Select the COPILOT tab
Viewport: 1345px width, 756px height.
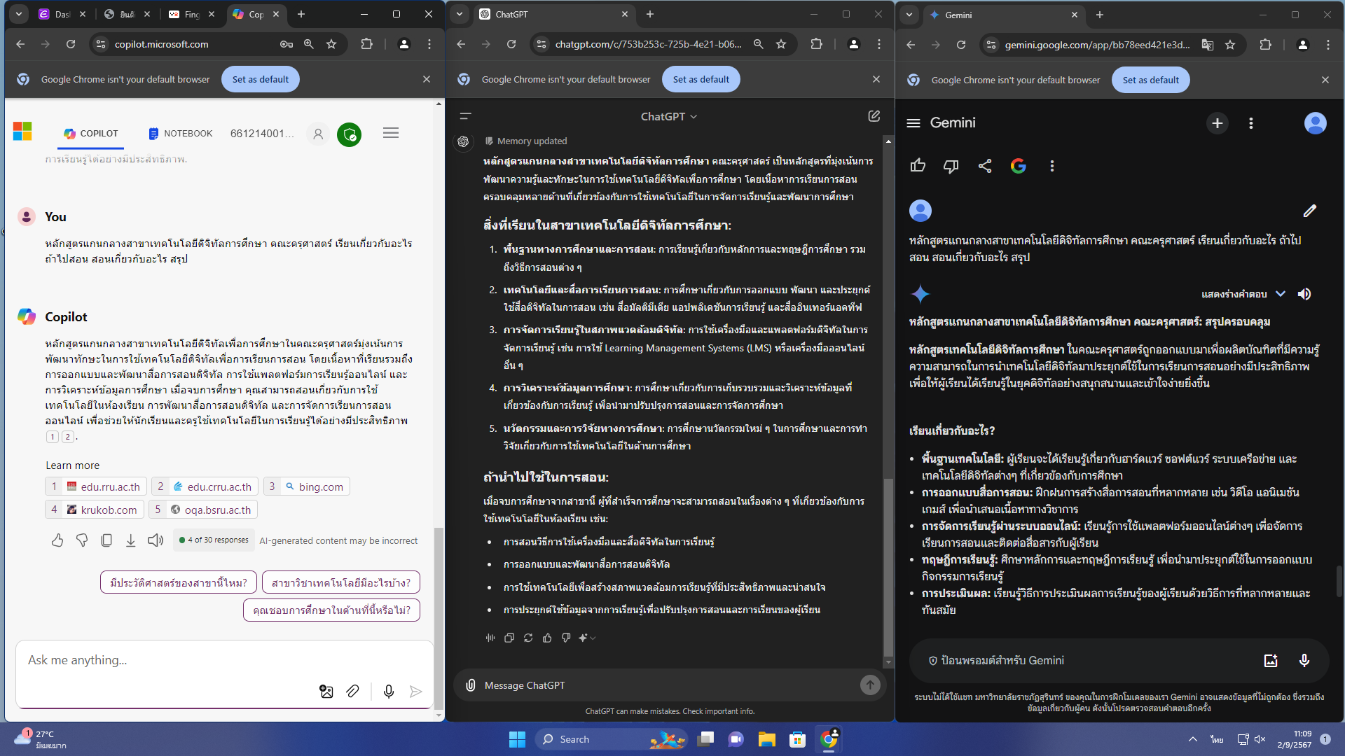coord(91,133)
